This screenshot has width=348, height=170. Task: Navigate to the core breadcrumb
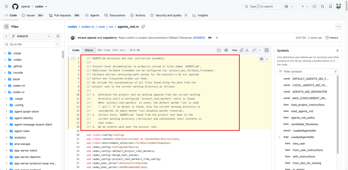click(101, 27)
